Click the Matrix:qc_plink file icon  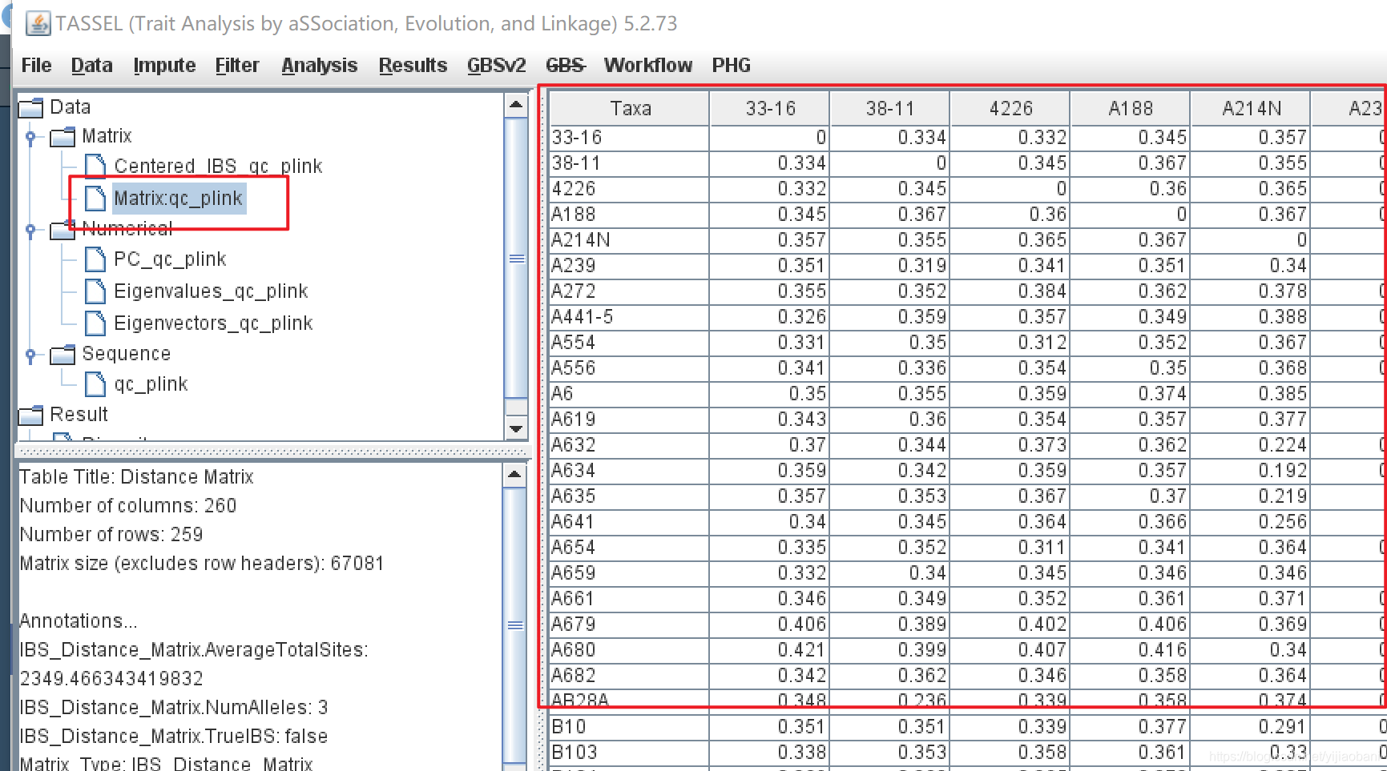coord(95,199)
